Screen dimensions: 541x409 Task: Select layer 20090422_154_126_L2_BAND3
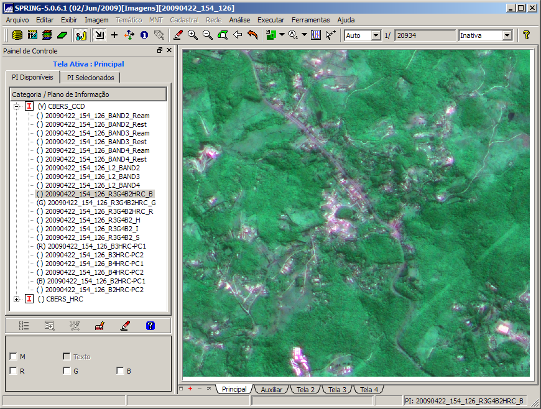click(92, 177)
